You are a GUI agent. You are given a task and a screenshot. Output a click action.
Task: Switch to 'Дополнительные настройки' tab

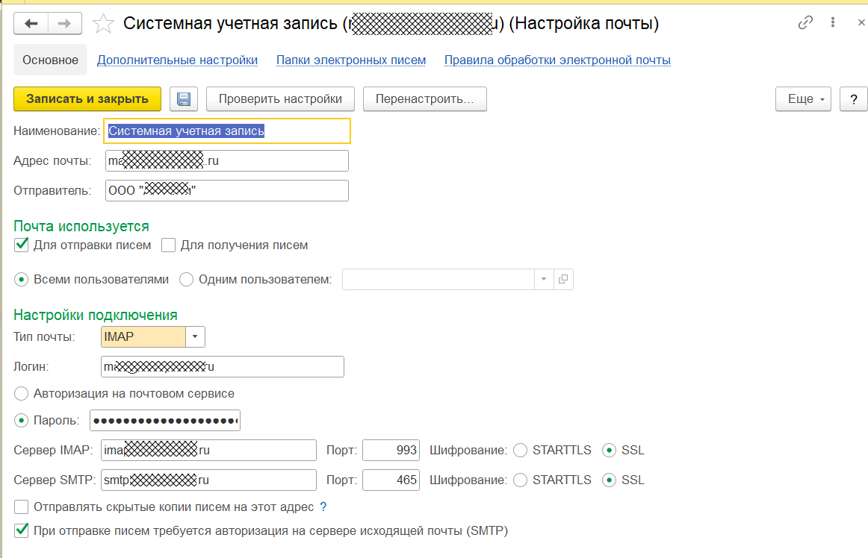177,60
